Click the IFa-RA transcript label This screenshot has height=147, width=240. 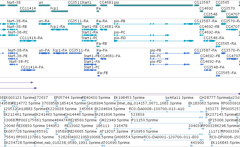pyautogui.click(x=102, y=21)
